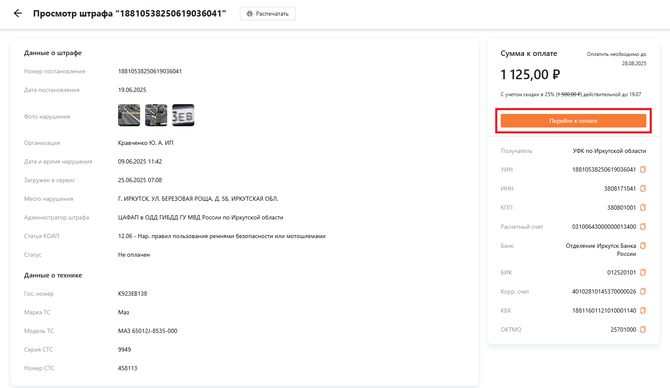The image size is (670, 388).
Task: Open the license plate close-up photo
Action: point(183,115)
